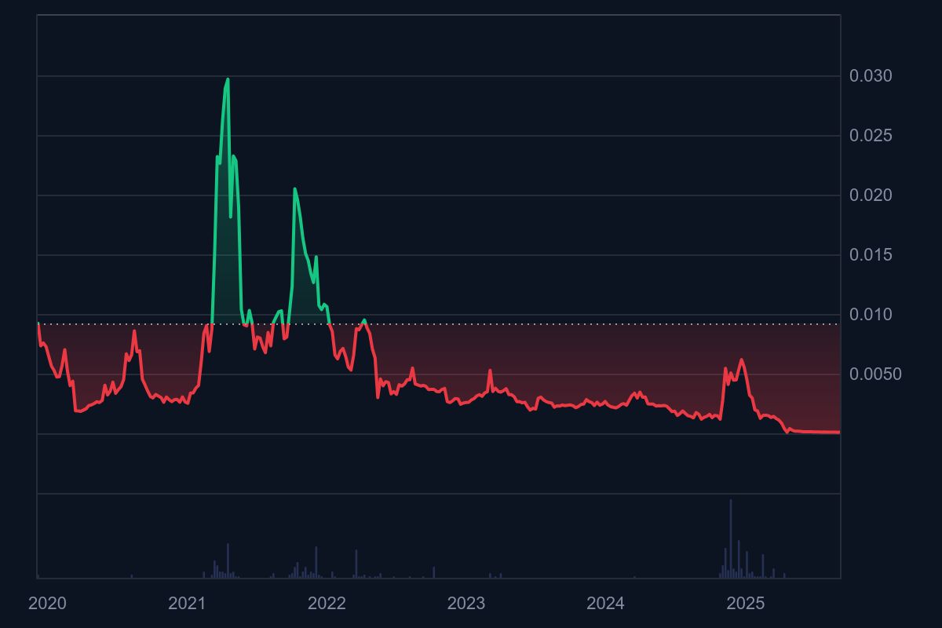942x628 pixels.
Task: Click the 0.010 price axis label
Action: pos(871,315)
